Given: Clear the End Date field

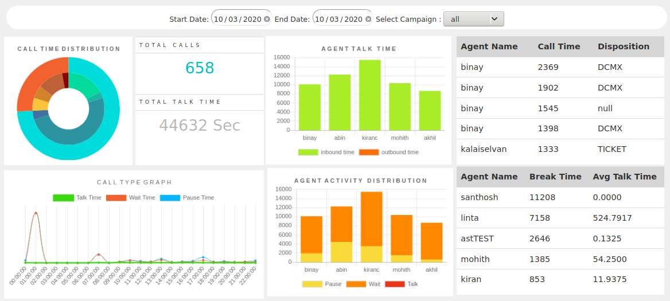Looking at the screenshot, I should click(x=368, y=19).
